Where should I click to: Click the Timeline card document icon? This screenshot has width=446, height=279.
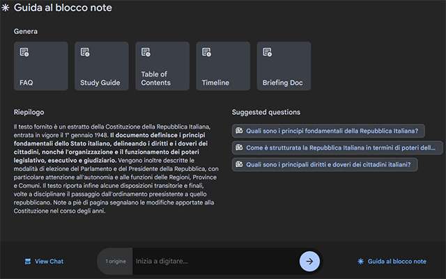coord(206,53)
